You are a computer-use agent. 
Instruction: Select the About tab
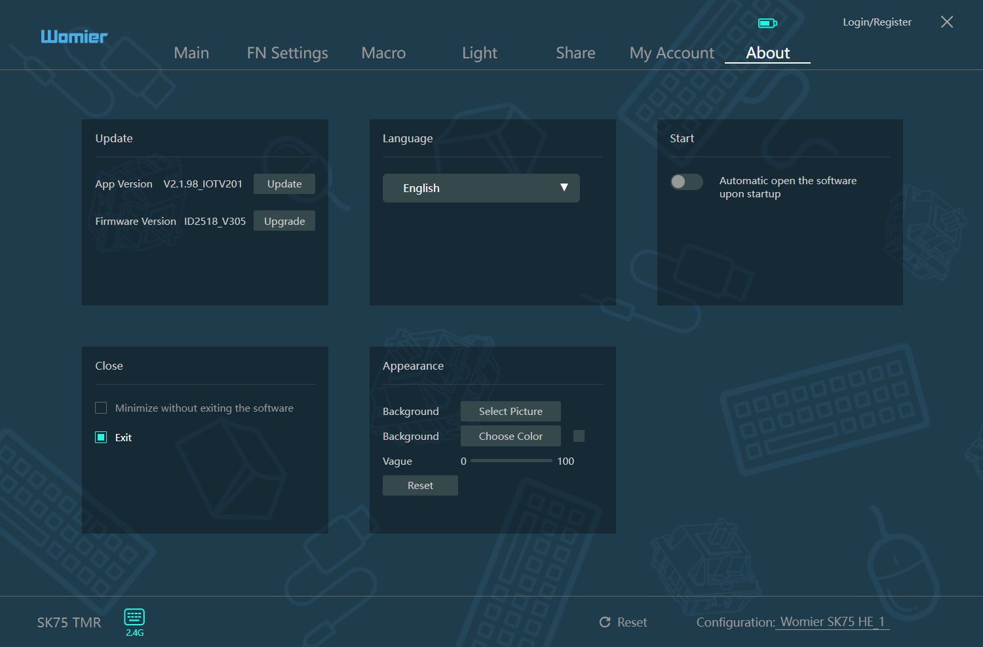(x=768, y=53)
